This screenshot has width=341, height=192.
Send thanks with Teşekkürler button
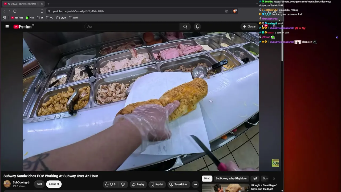click(x=179, y=185)
